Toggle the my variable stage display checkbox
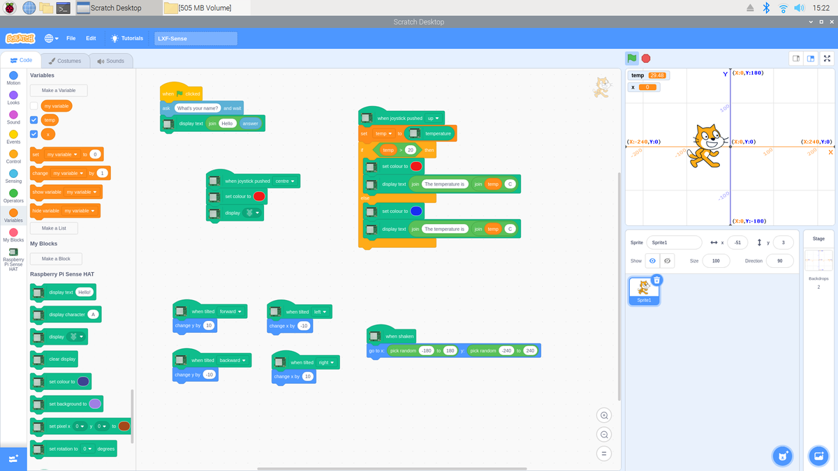This screenshot has height=471, width=838. [x=33, y=105]
